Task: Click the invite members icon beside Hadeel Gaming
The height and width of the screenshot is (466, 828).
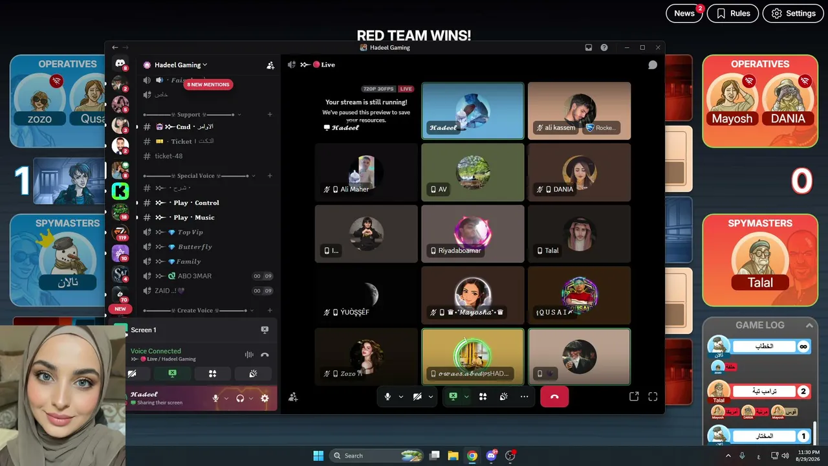Action: pos(270,65)
